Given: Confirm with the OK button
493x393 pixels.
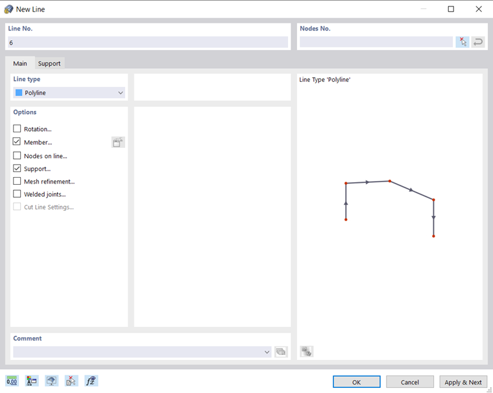Looking at the screenshot, I should click(x=357, y=382).
